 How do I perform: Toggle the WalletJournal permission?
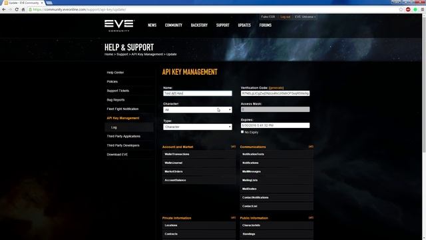pos(199,163)
